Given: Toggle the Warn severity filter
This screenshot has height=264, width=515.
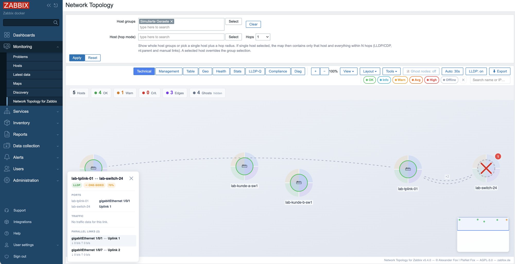Looking at the screenshot, I should click(x=400, y=80).
